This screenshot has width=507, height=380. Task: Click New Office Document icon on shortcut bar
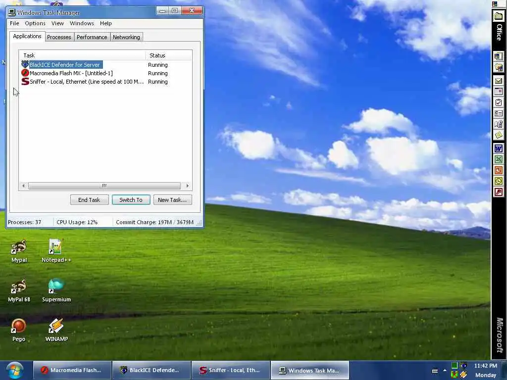499,56
